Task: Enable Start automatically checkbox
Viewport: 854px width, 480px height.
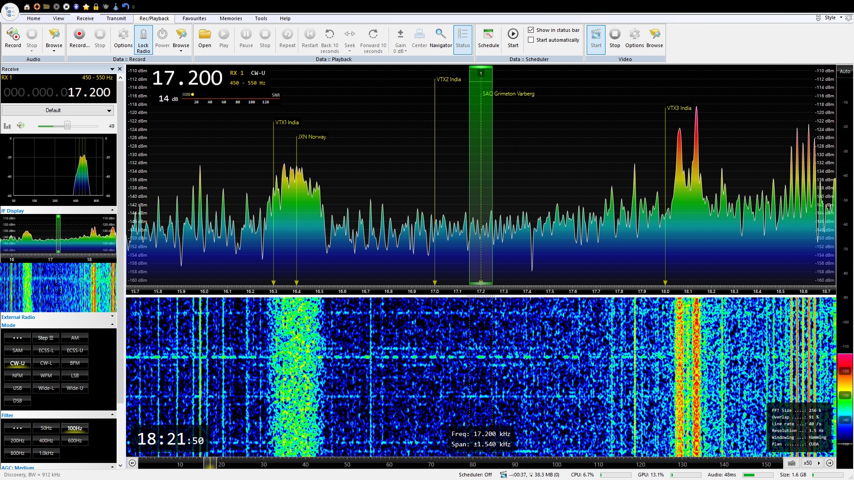Action: click(531, 40)
